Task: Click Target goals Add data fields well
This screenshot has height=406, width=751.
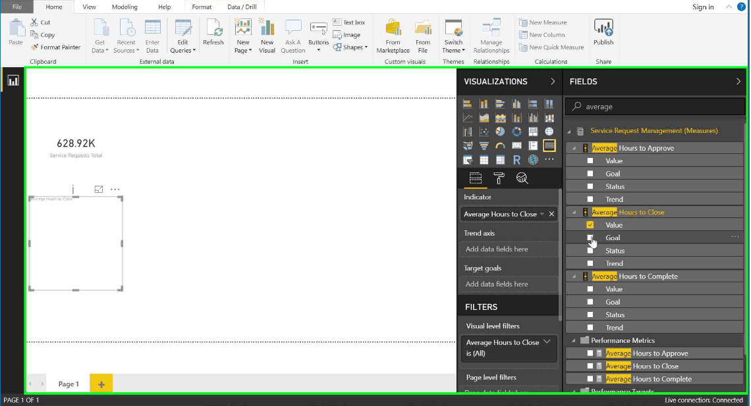Action: pyautogui.click(x=509, y=284)
